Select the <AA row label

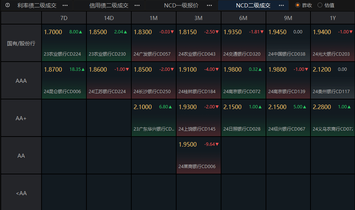(21, 193)
